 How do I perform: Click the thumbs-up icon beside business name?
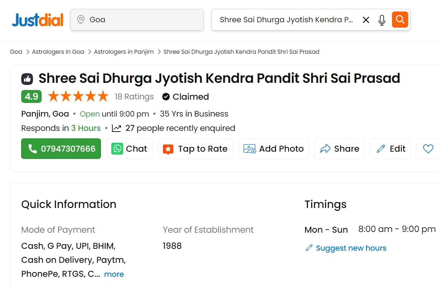[x=27, y=79]
